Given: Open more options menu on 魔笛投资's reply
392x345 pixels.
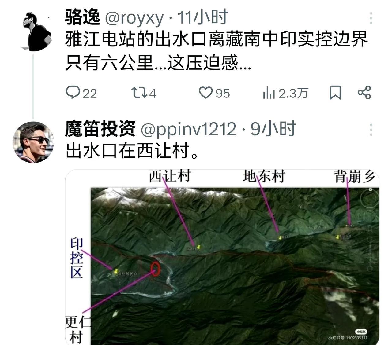Looking at the screenshot, I should click(x=371, y=130).
